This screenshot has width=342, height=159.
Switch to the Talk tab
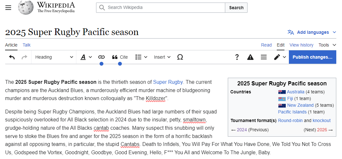[x=27, y=45]
